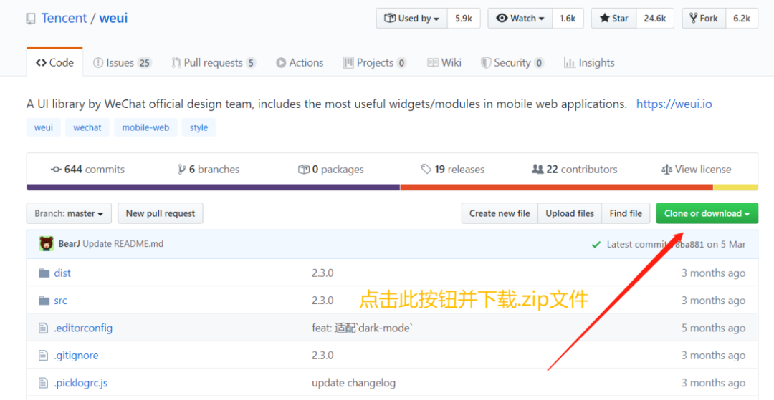Click the .editorconfig file icon
Image resolution: width=774 pixels, height=400 pixels.
pos(44,328)
